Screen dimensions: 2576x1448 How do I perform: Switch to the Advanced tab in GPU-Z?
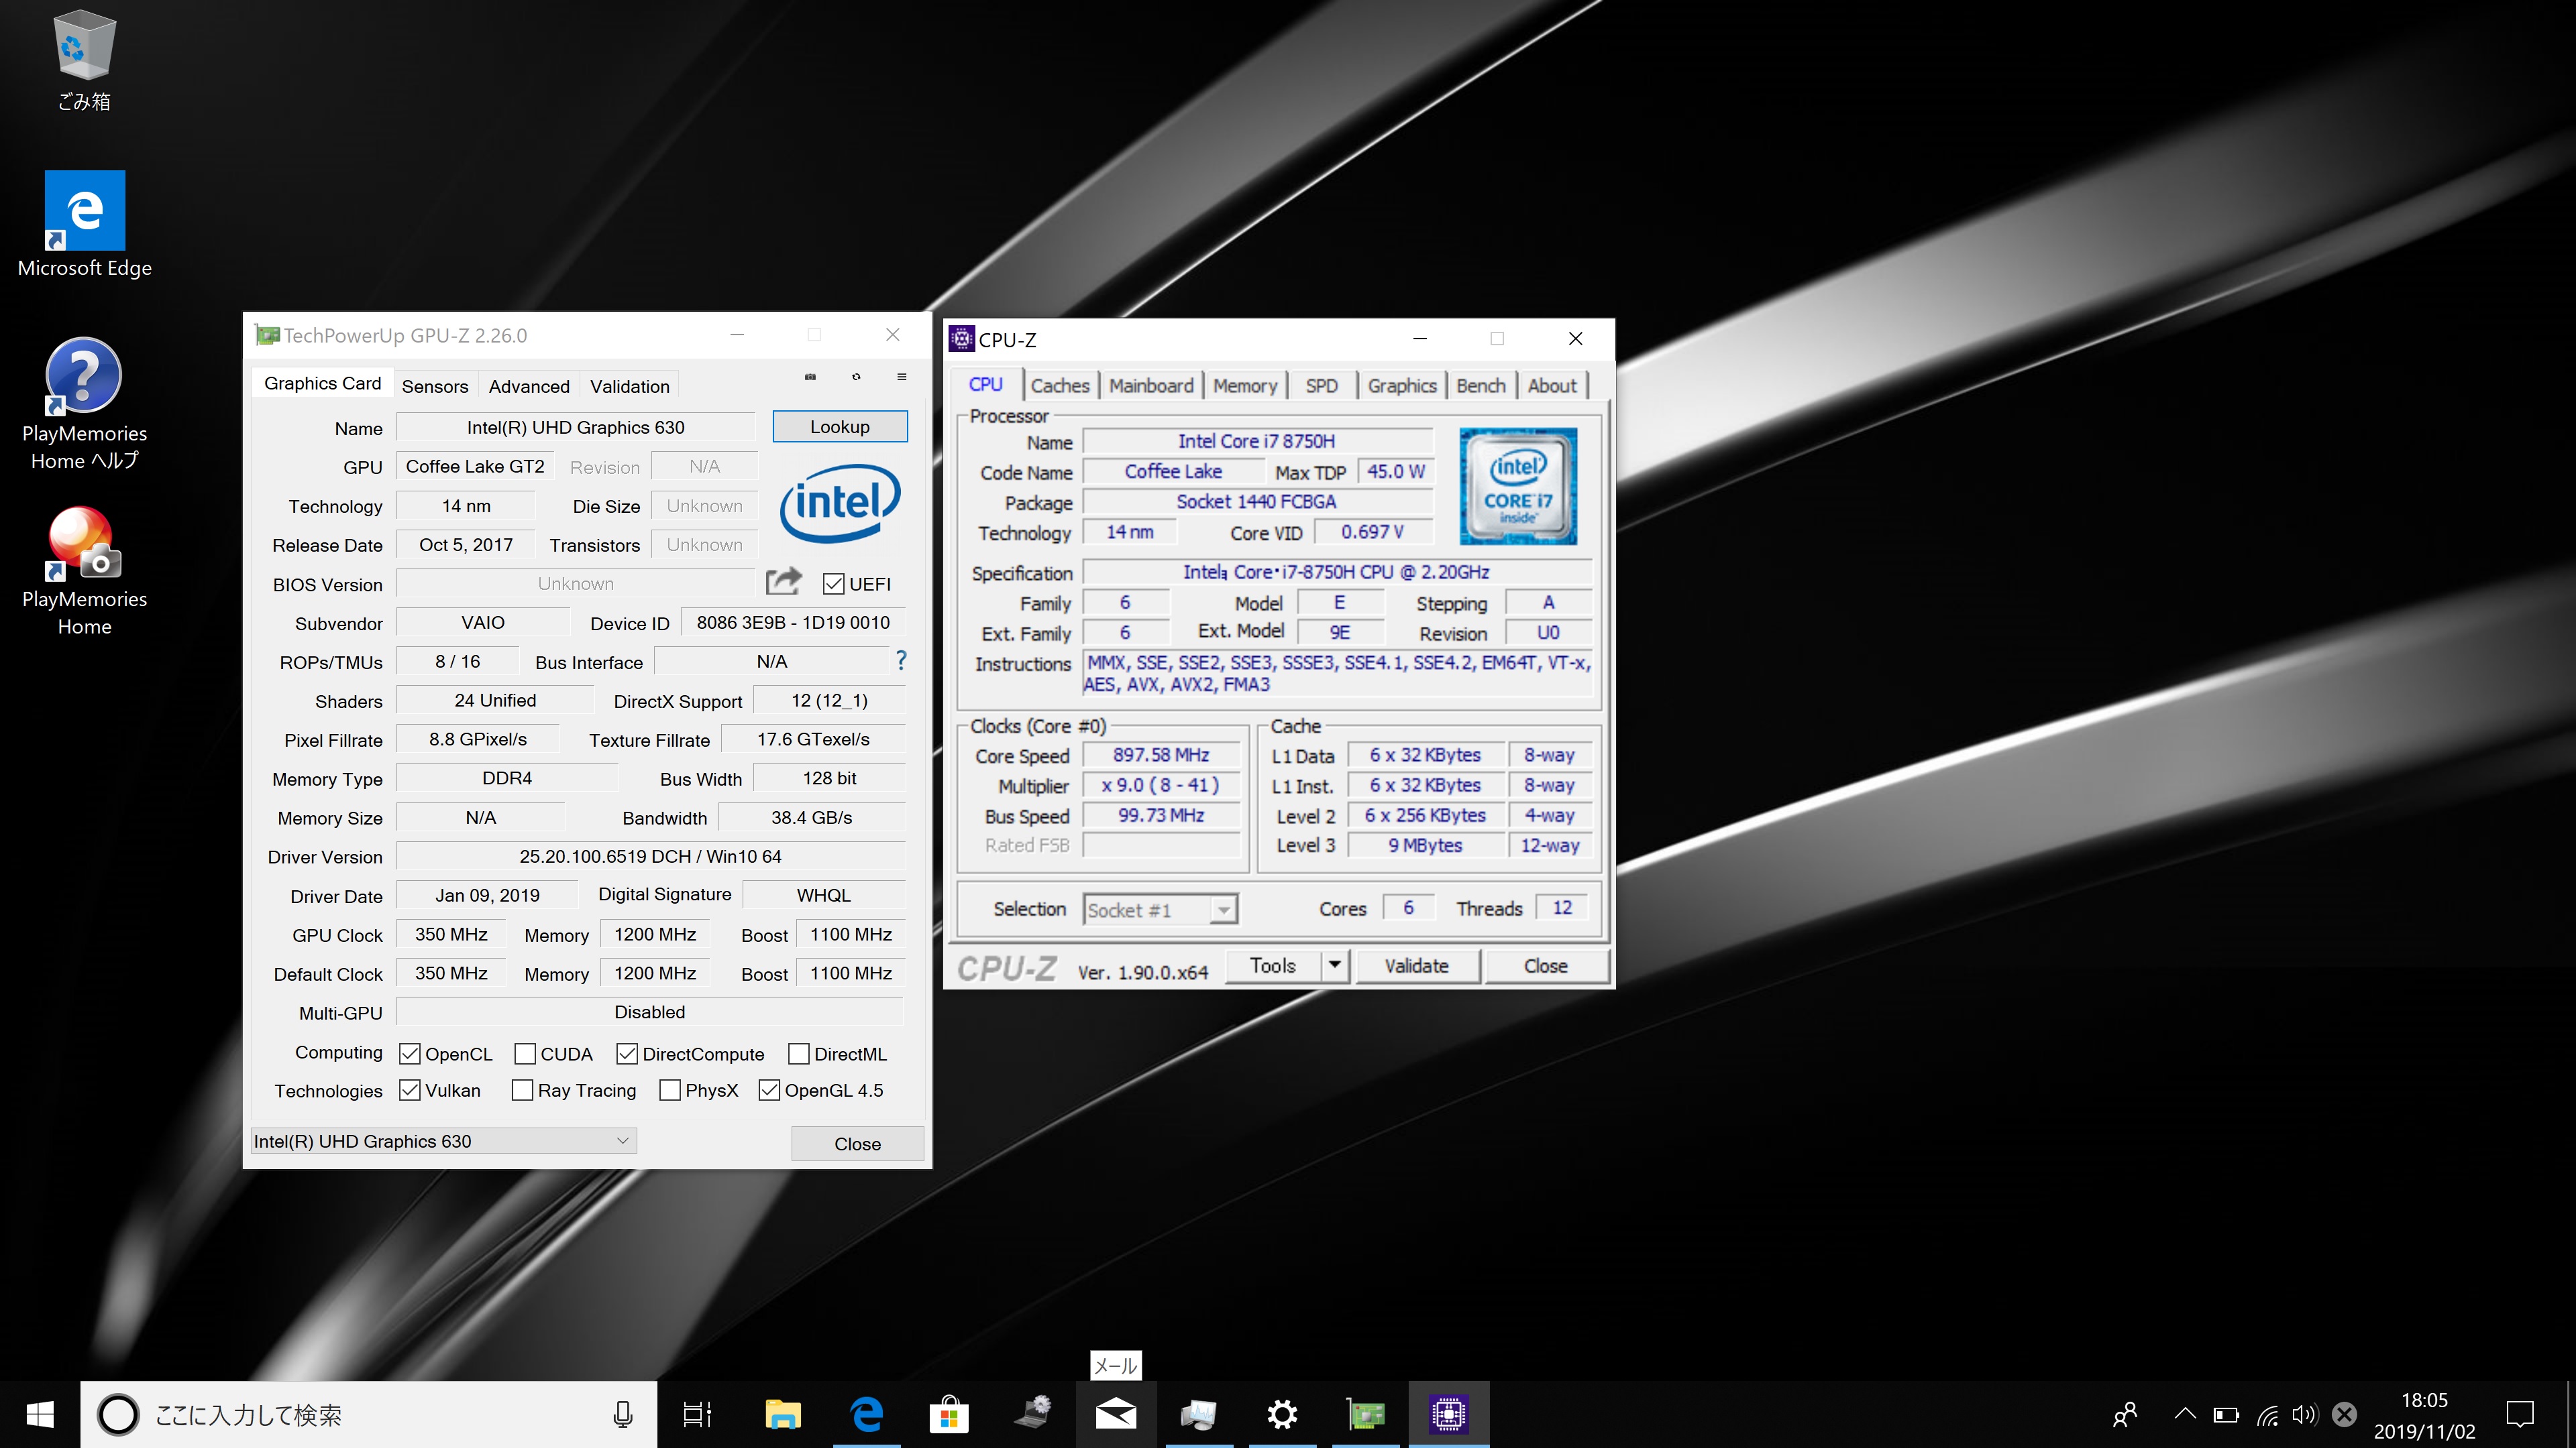[529, 385]
